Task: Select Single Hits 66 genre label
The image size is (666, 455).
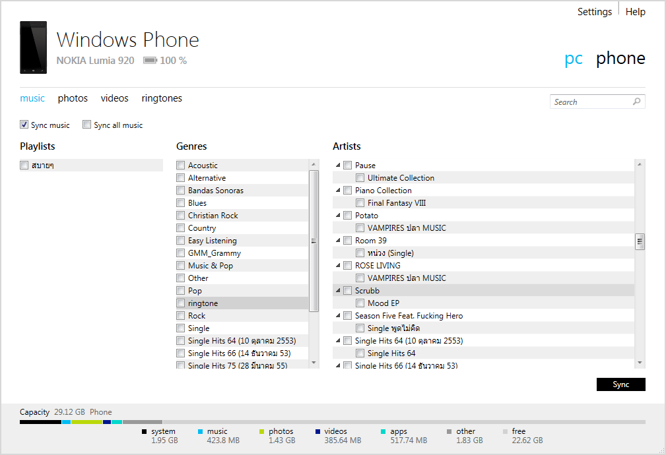Action: [x=240, y=353]
